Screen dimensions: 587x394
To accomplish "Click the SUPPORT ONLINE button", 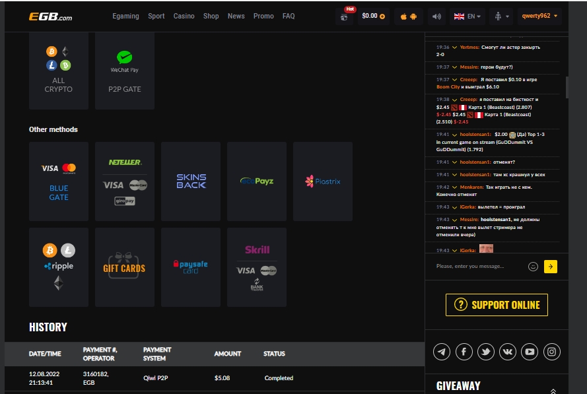I will [x=497, y=305].
